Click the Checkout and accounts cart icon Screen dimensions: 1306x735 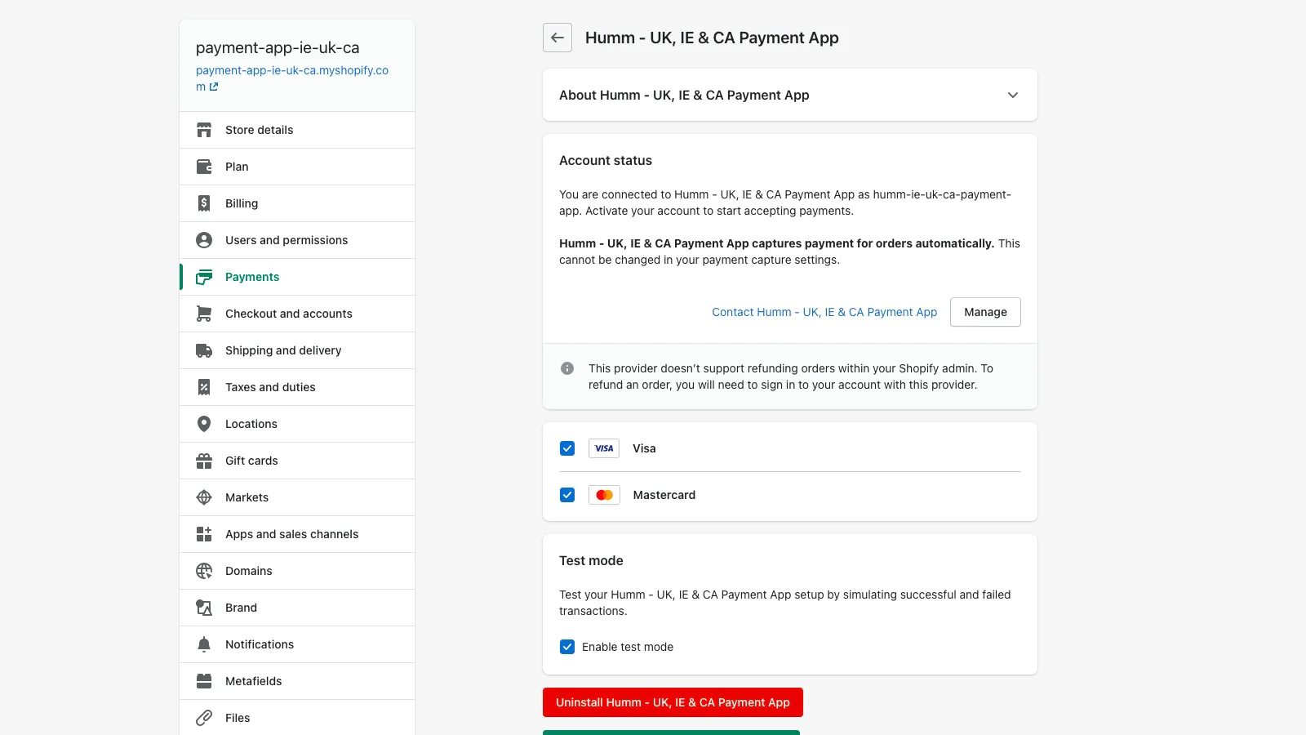204,314
